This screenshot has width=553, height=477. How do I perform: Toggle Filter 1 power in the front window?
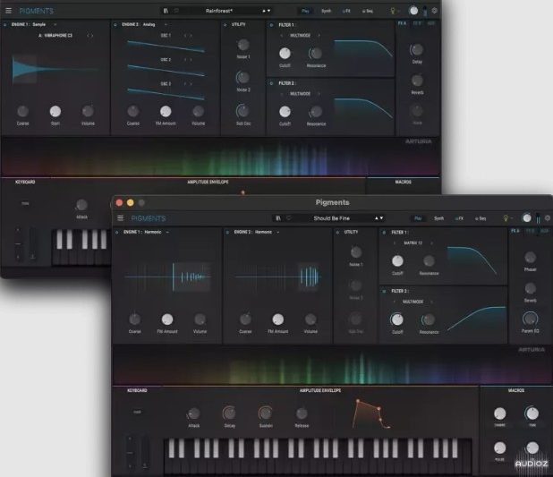384,233
